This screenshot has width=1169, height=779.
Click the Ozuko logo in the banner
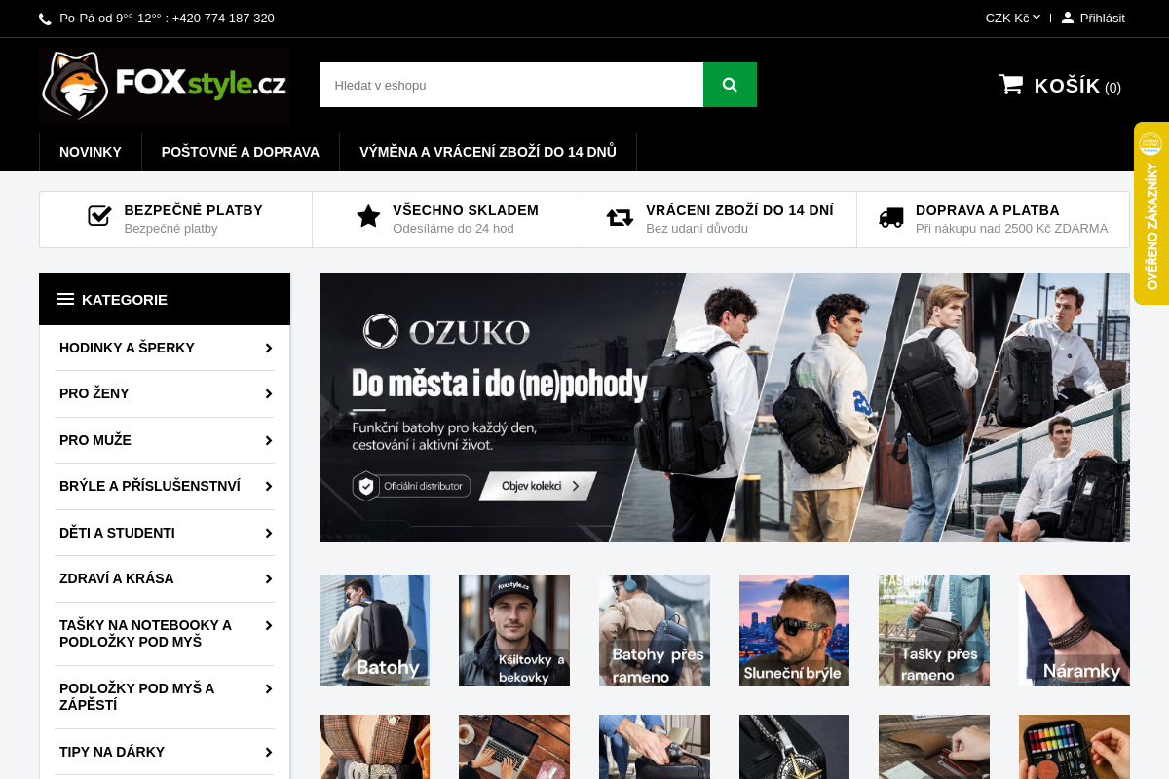pyautogui.click(x=446, y=331)
